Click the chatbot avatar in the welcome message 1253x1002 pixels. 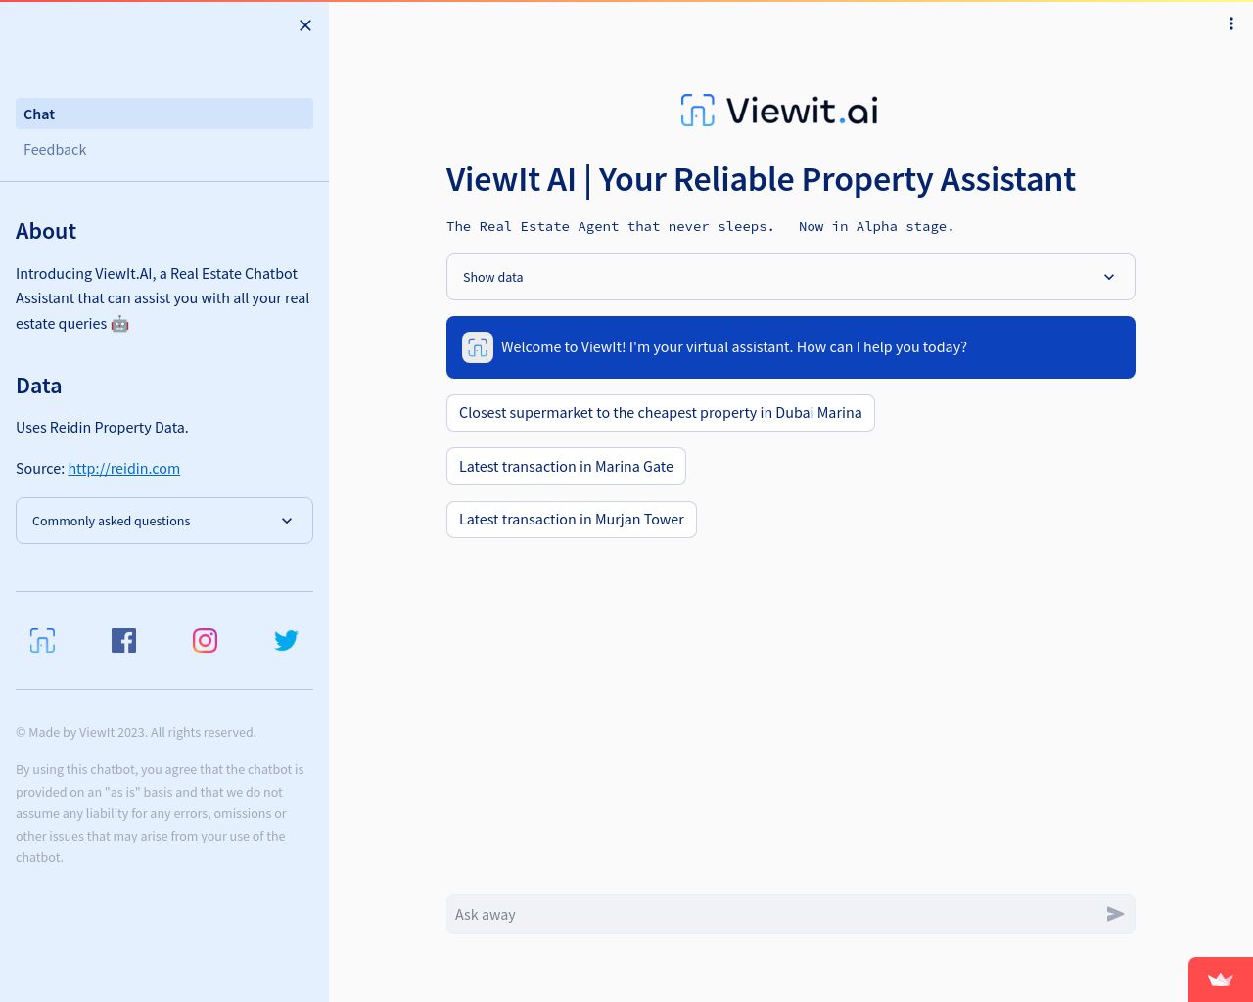tap(478, 347)
